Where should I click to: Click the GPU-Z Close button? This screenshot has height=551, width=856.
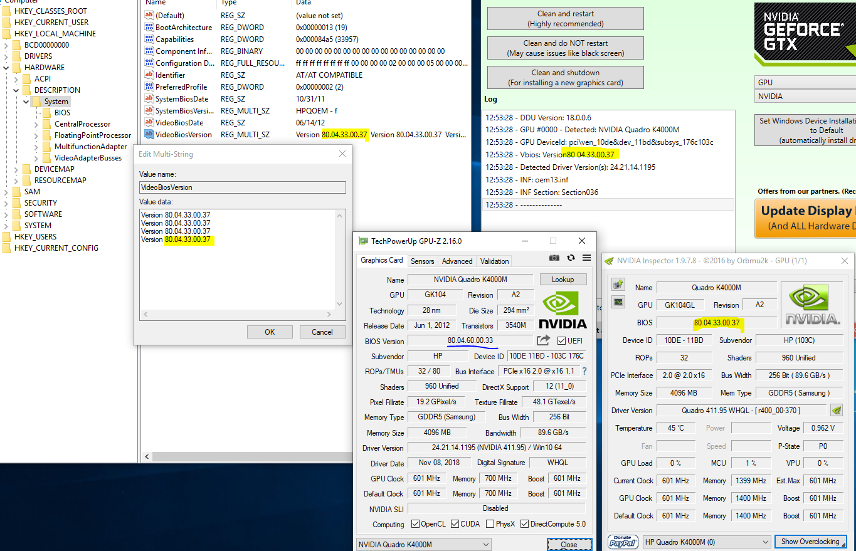569,544
